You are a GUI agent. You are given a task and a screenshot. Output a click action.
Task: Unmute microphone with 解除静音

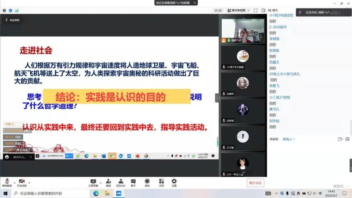tap(7, 182)
